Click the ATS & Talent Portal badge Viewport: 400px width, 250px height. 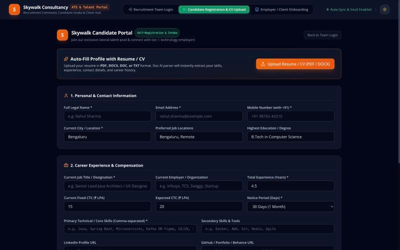89,7
